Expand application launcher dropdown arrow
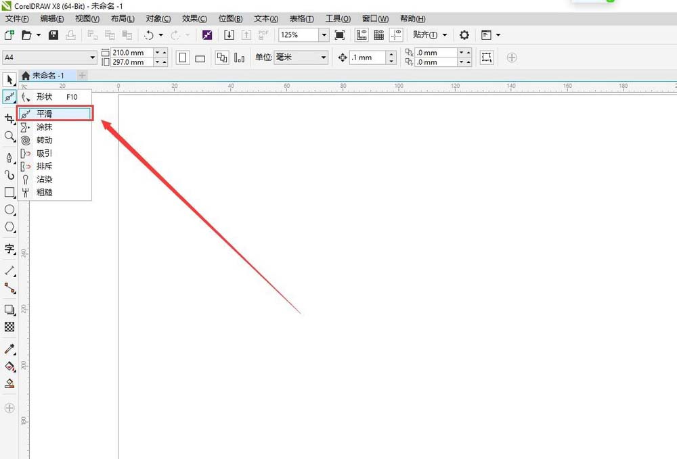The image size is (677, 459). (x=498, y=35)
